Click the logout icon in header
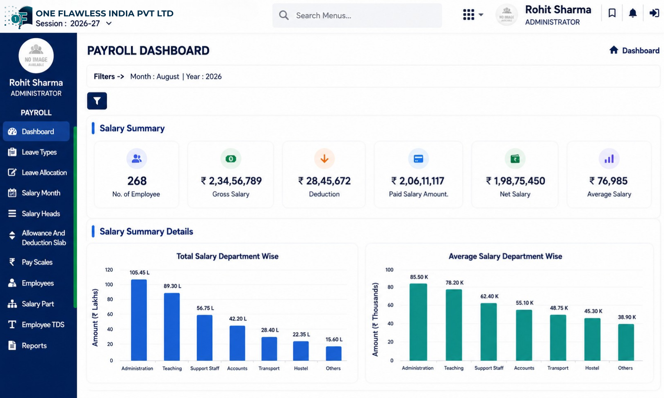664x398 pixels. [x=654, y=13]
